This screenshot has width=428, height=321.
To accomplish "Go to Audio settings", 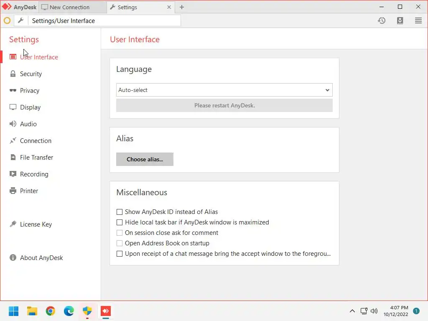I will tap(28, 124).
